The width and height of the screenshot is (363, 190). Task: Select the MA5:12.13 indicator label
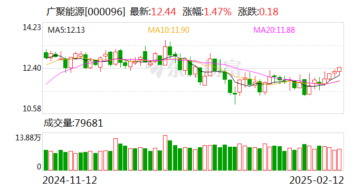point(66,30)
